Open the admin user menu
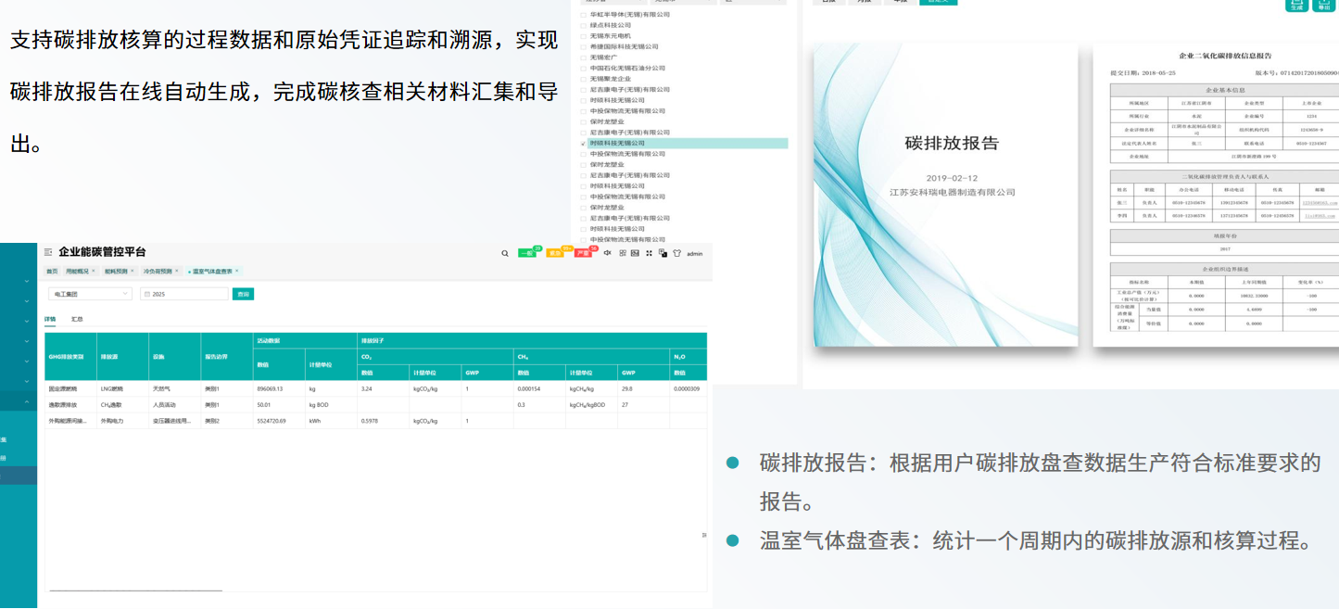Screen dimensions: 1339x609 tap(695, 254)
